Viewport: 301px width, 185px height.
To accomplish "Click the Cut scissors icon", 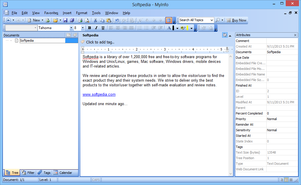I will coord(95,20).
